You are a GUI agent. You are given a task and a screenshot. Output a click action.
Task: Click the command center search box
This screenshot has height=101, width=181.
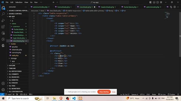tap(94, 2)
